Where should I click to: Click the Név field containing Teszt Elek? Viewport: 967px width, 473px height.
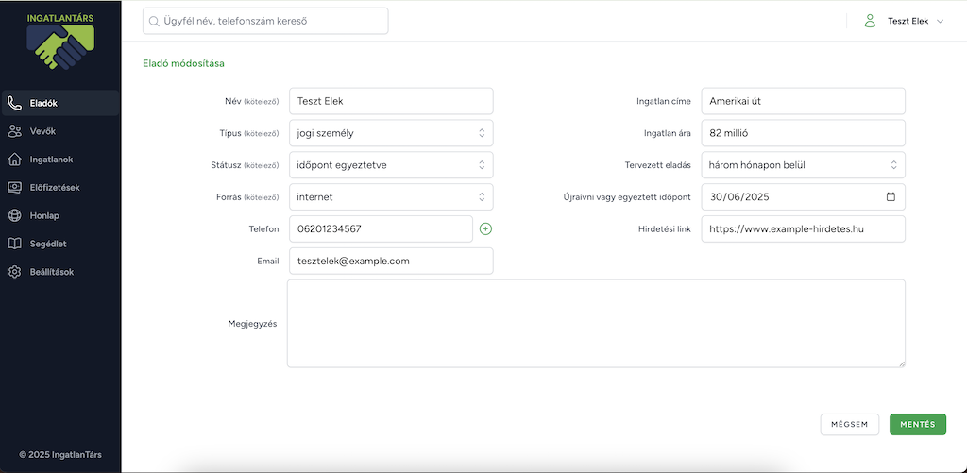click(x=391, y=100)
